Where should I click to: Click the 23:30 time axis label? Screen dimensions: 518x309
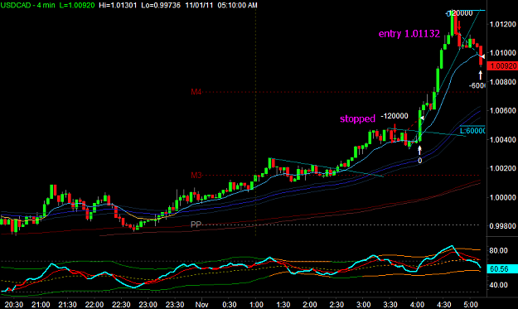tap(175, 304)
